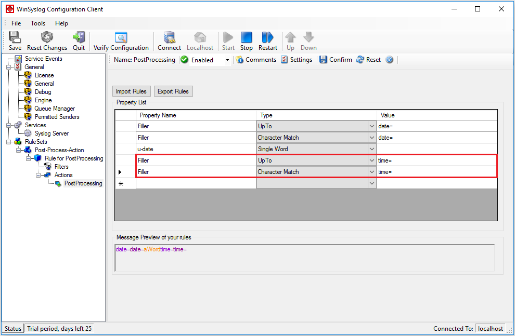Click the new-row asterisk row header
Screen dimensions: 515x336
coord(125,183)
